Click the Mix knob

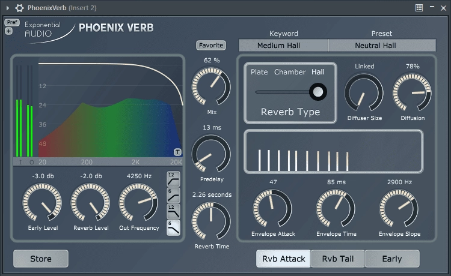click(x=211, y=86)
